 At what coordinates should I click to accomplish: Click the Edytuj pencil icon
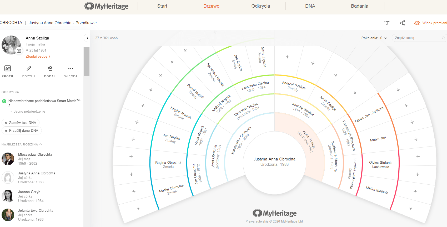[x=29, y=69]
